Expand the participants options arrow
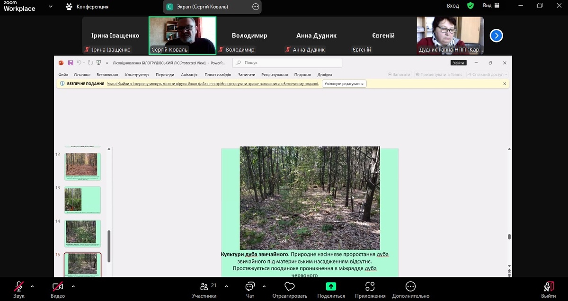This screenshot has width=568, height=301. 226,286
